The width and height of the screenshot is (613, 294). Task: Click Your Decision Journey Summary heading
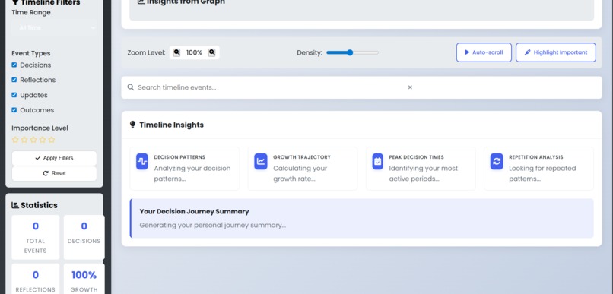[194, 211]
